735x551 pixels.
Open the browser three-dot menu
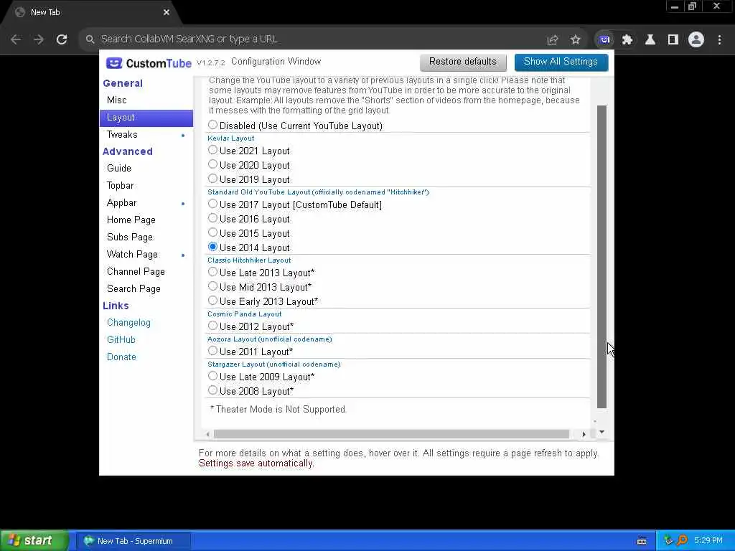pyautogui.click(x=719, y=40)
